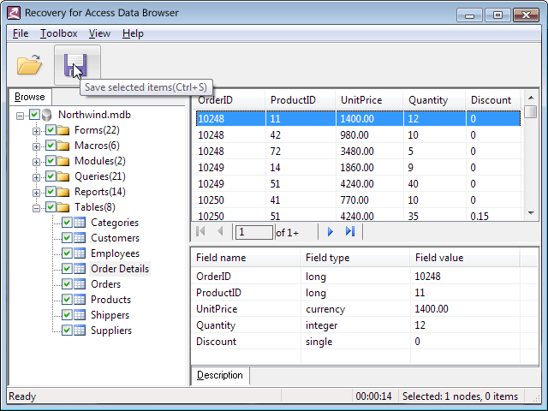548x411 pixels.
Task: Jump to the last record arrow
Action: [x=349, y=232]
